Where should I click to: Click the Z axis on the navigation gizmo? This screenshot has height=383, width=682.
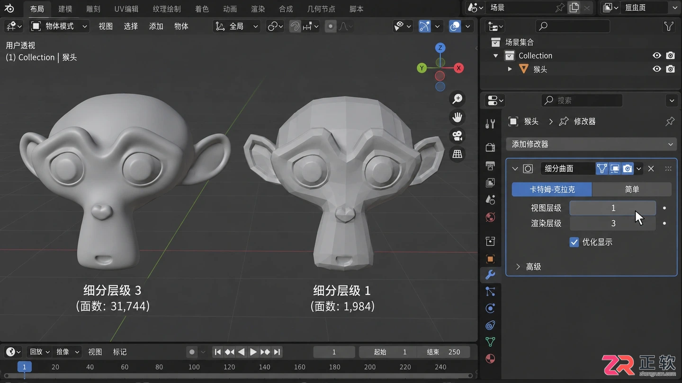coord(440,48)
